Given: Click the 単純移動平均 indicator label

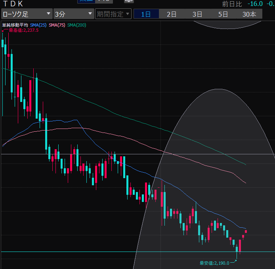Looking at the screenshot, I should pyautogui.click(x=15, y=25).
